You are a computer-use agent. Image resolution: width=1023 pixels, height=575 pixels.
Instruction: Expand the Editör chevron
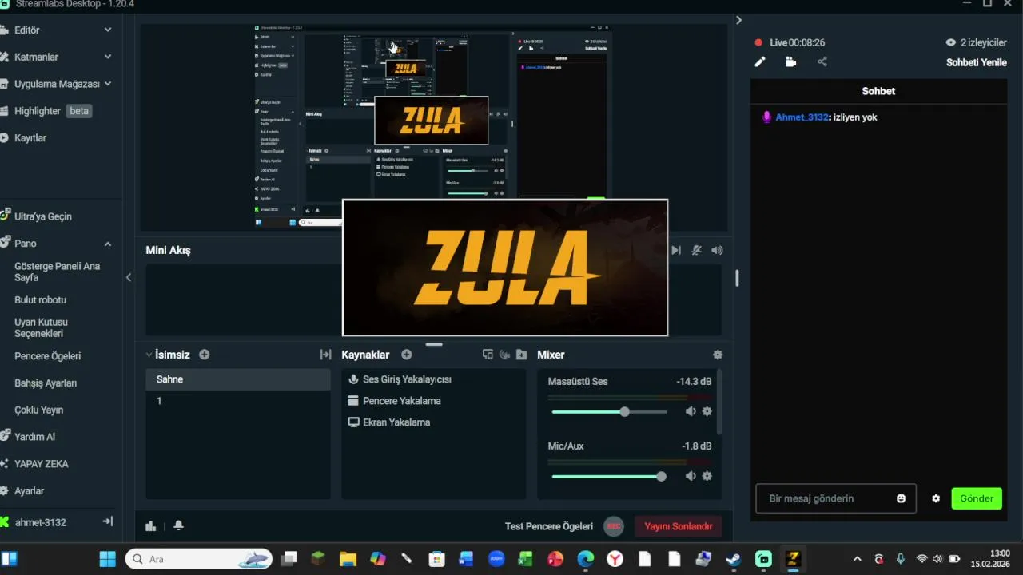point(108,30)
